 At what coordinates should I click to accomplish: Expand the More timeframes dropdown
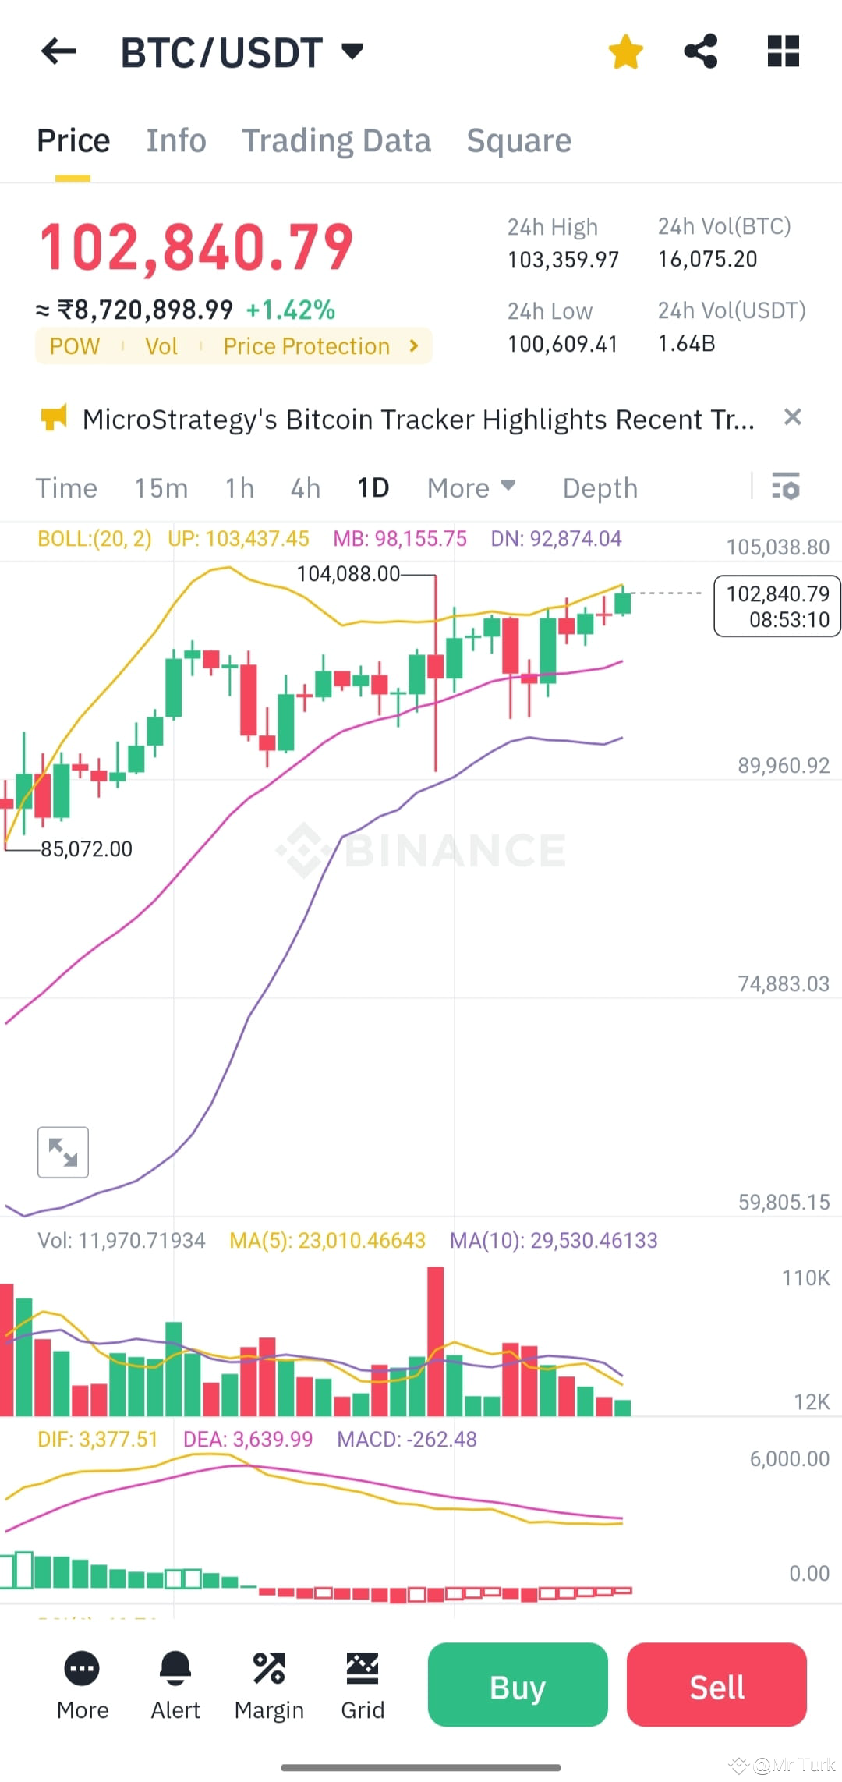point(472,487)
